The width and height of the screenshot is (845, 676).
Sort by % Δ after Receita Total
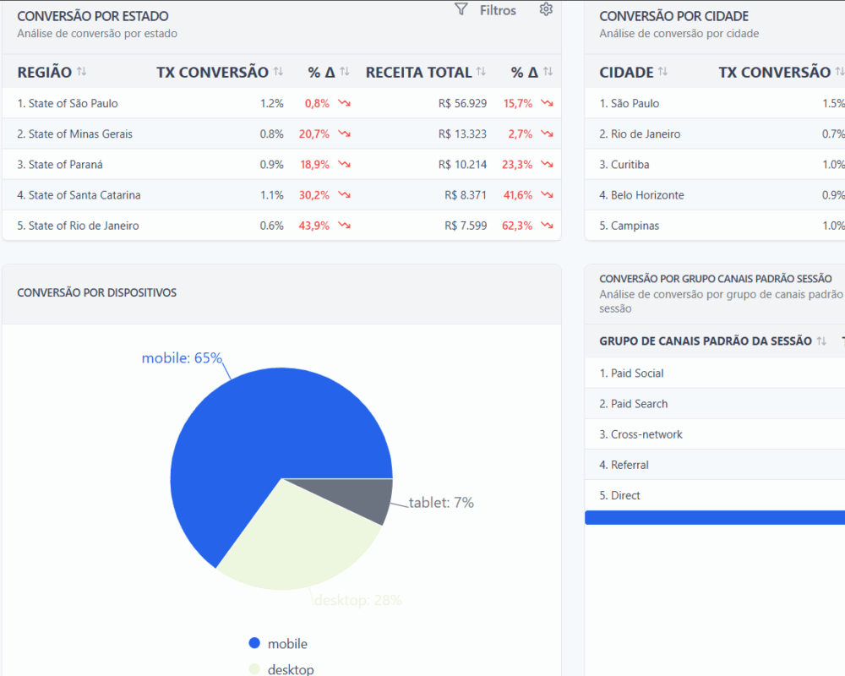click(x=548, y=71)
